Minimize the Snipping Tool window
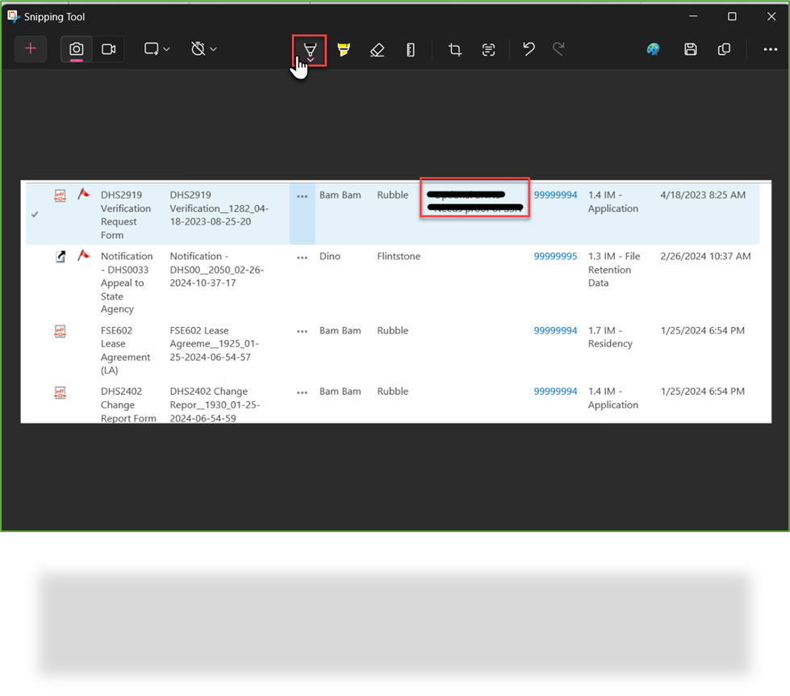The width and height of the screenshot is (790, 696). [x=693, y=17]
